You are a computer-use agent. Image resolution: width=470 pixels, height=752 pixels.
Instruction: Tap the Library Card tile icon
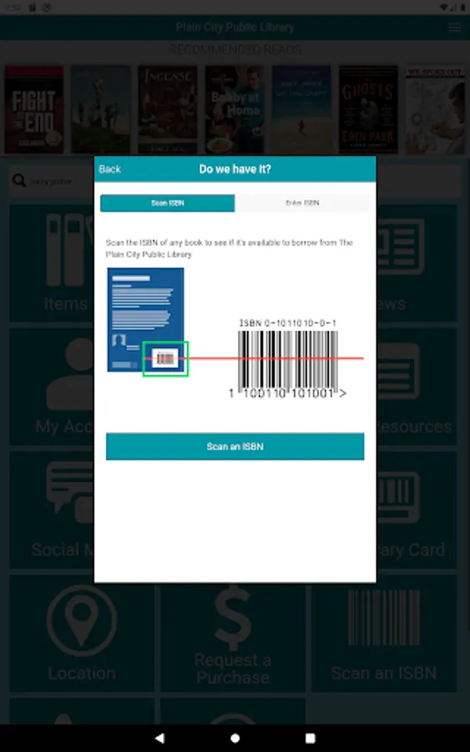click(x=398, y=497)
